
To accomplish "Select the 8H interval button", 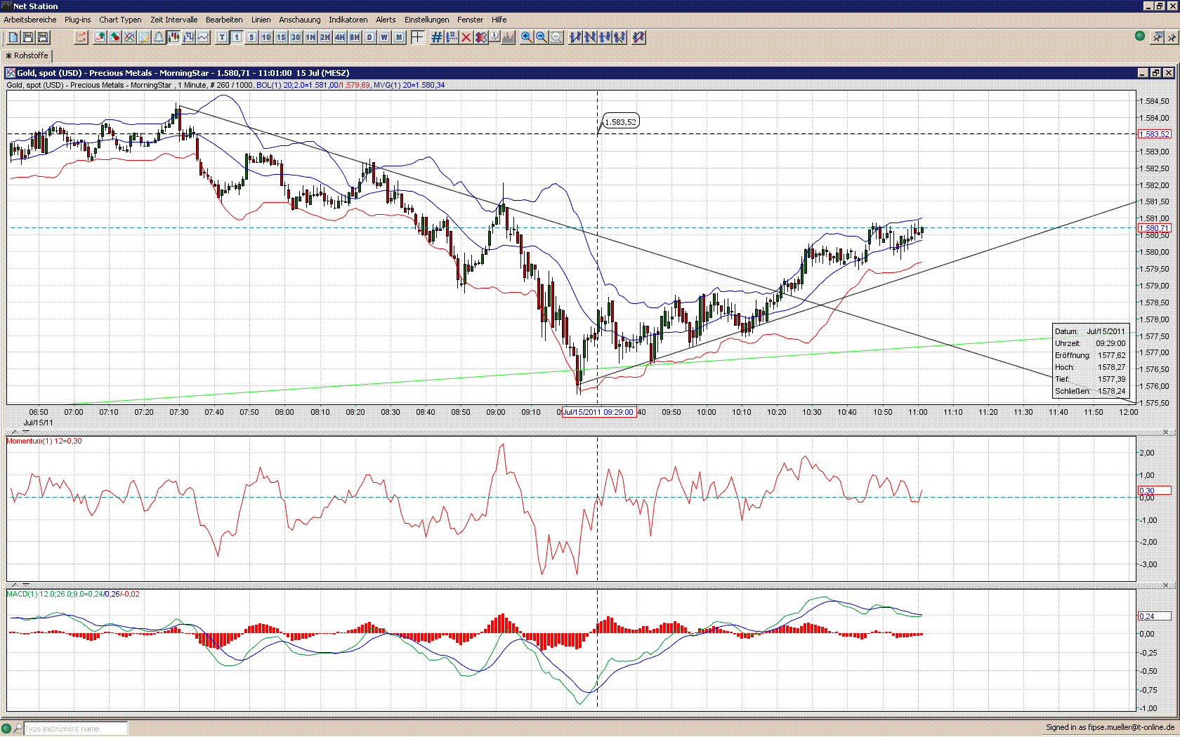I will coord(355,37).
